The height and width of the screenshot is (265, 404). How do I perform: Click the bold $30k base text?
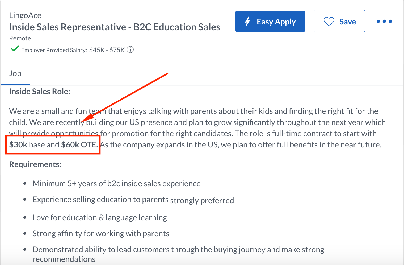(x=18, y=145)
